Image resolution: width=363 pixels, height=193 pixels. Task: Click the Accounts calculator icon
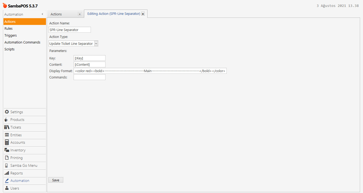[x=7, y=142]
